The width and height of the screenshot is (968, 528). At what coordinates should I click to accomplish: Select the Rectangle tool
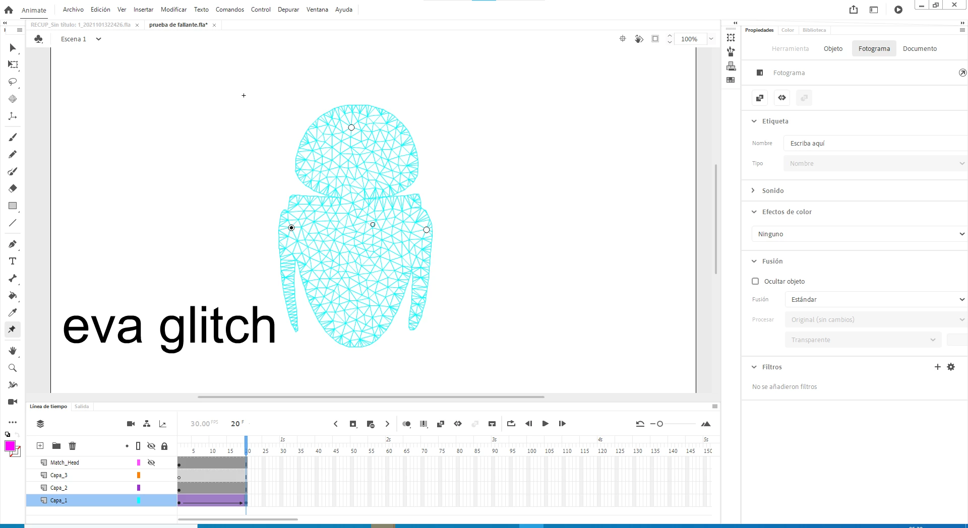(x=13, y=206)
